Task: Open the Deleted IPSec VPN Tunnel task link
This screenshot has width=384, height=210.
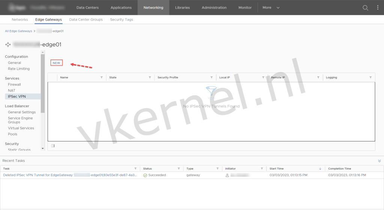Action: (70, 175)
